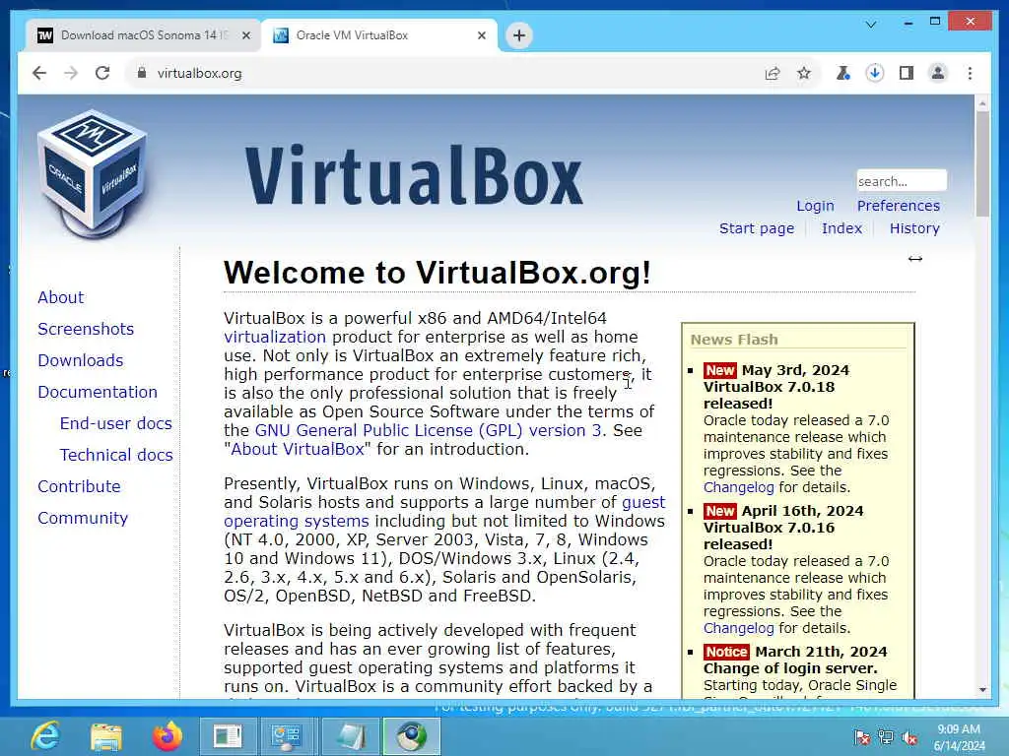Open the tab search chevron
Image resolution: width=1009 pixels, height=756 pixels.
click(871, 25)
